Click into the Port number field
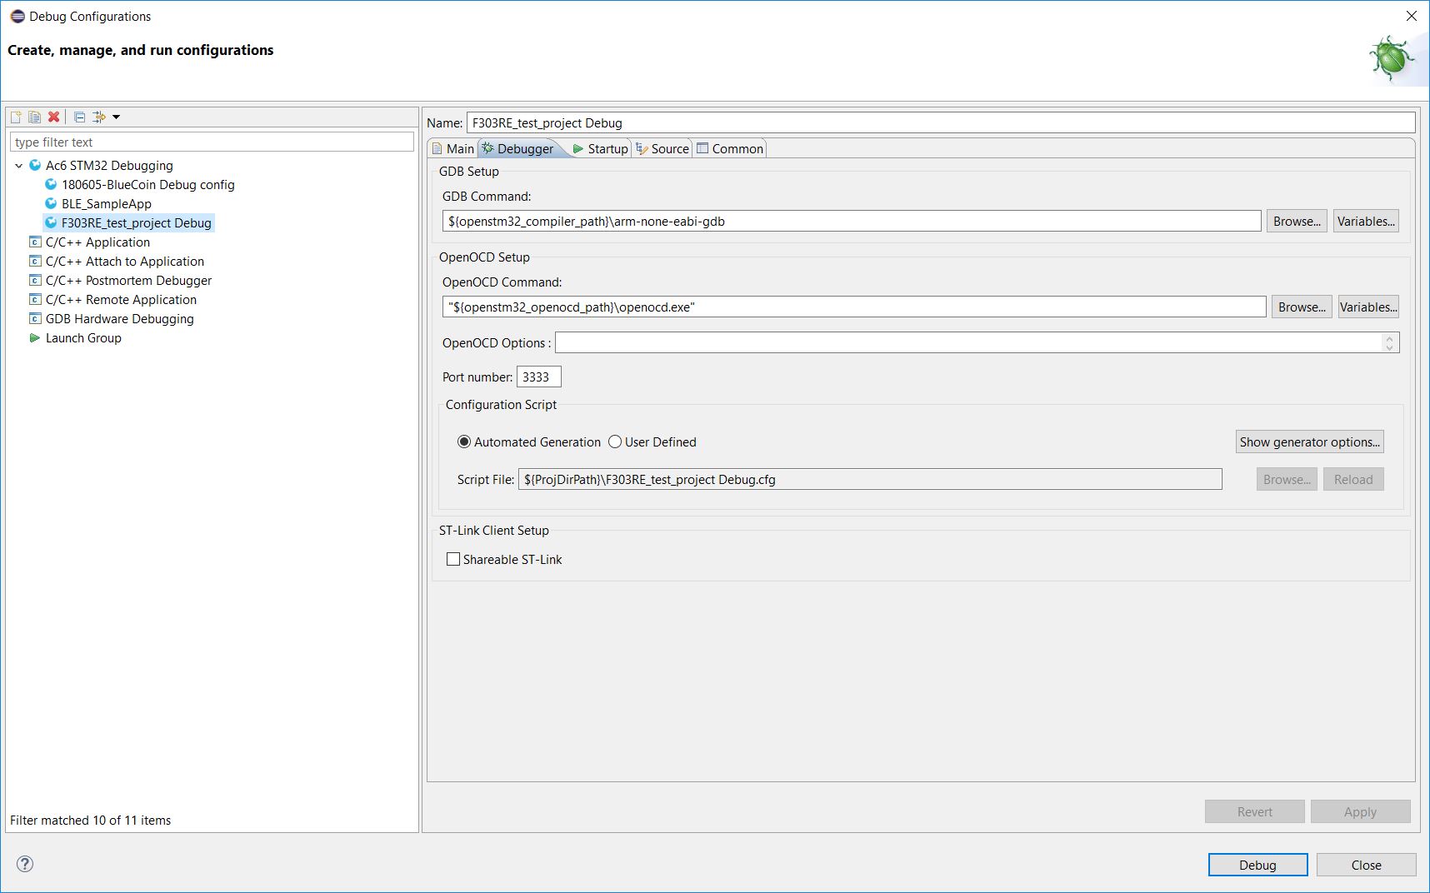 (538, 377)
